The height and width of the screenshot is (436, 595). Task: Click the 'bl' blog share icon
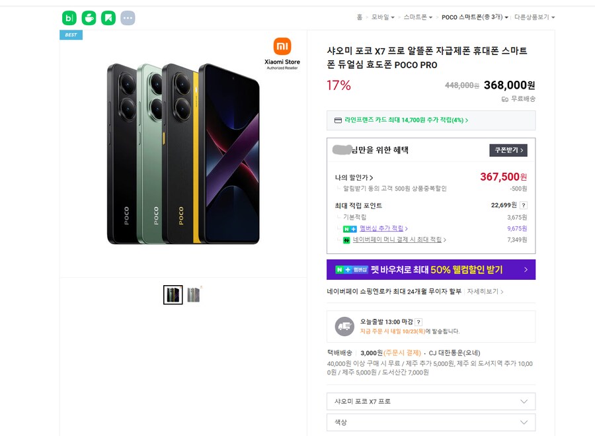click(x=68, y=18)
